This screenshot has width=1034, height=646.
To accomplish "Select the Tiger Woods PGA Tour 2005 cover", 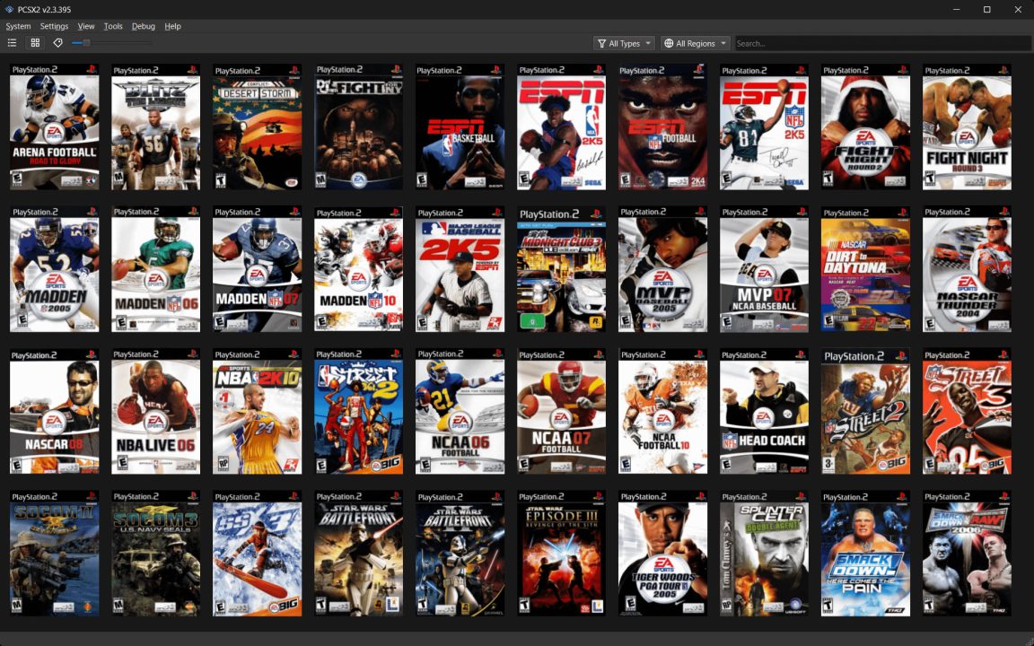I will pyautogui.click(x=662, y=554).
